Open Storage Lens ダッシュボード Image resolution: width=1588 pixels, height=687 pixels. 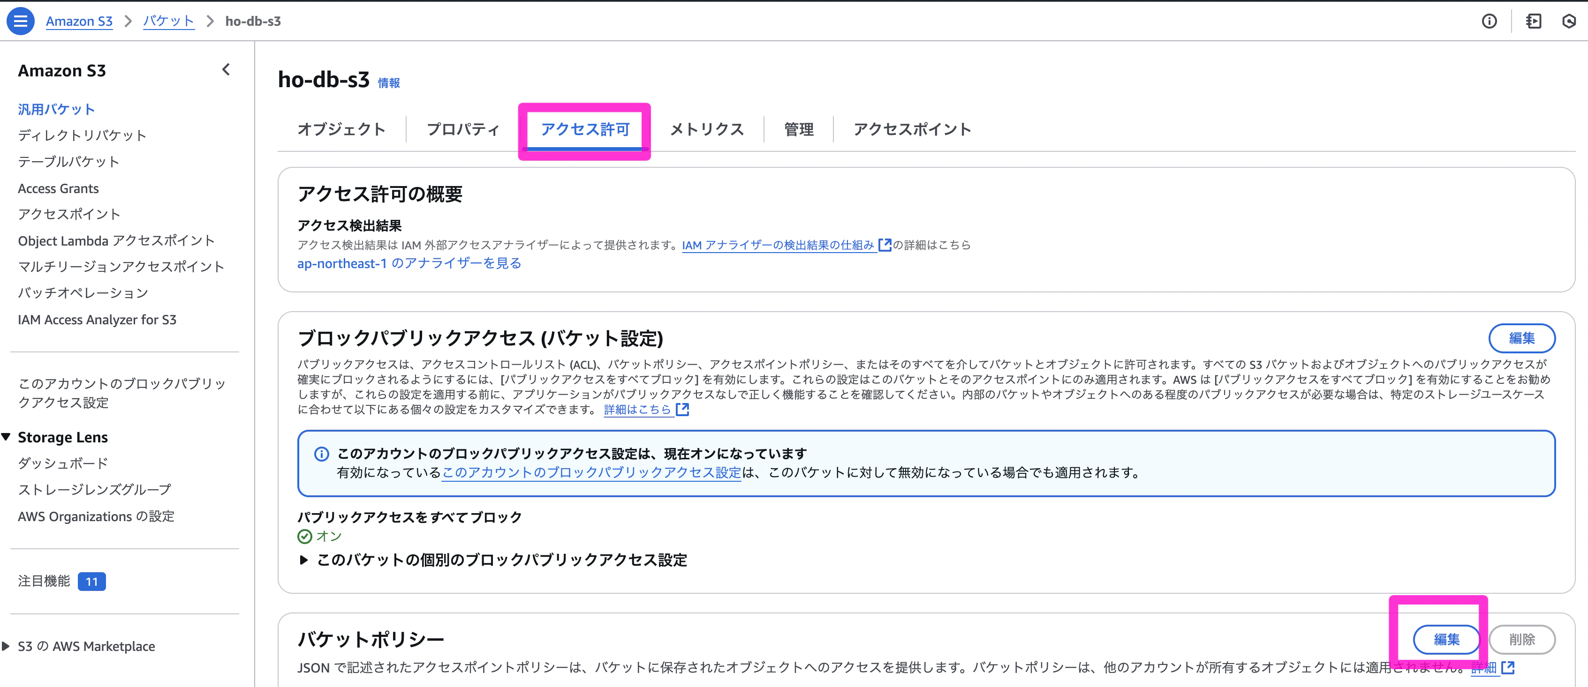coord(63,463)
